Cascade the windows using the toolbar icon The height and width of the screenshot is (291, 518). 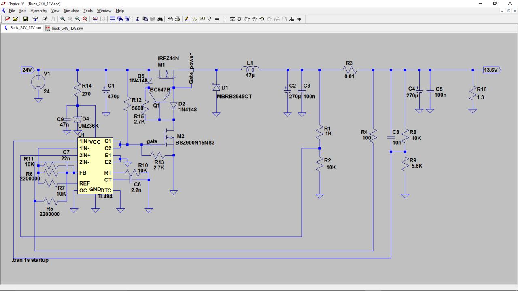tap(120, 19)
